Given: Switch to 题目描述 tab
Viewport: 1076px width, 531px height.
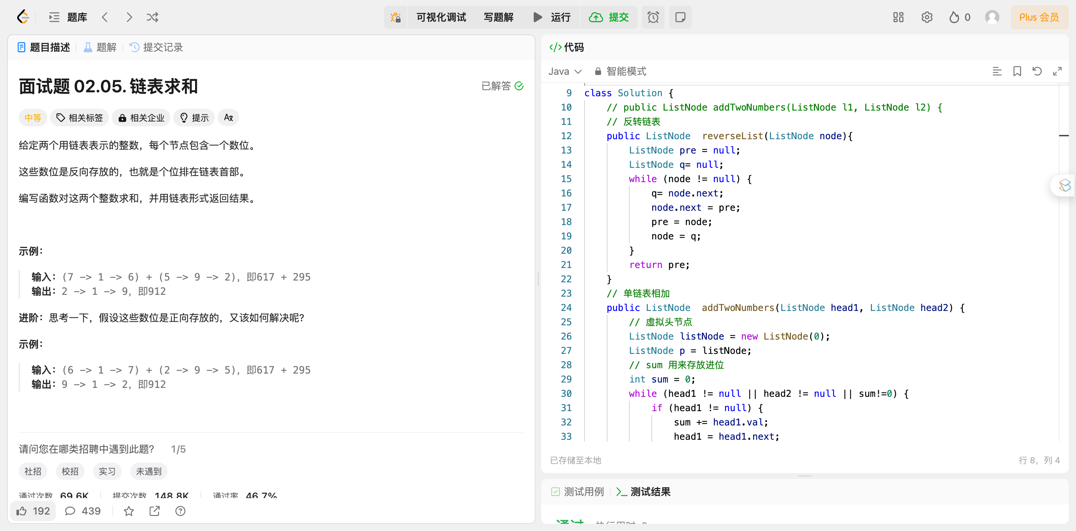Looking at the screenshot, I should 44,47.
